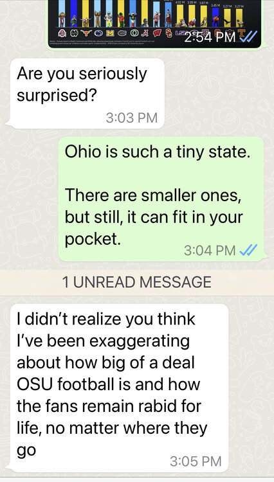Tap the Penn State logo in chart
The width and height of the screenshot is (274, 482).
(98, 33)
